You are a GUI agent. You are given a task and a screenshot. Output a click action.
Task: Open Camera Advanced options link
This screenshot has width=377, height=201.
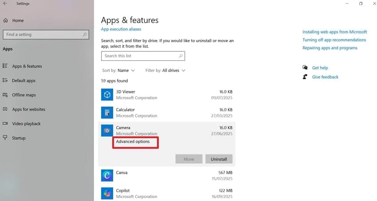[x=133, y=142]
